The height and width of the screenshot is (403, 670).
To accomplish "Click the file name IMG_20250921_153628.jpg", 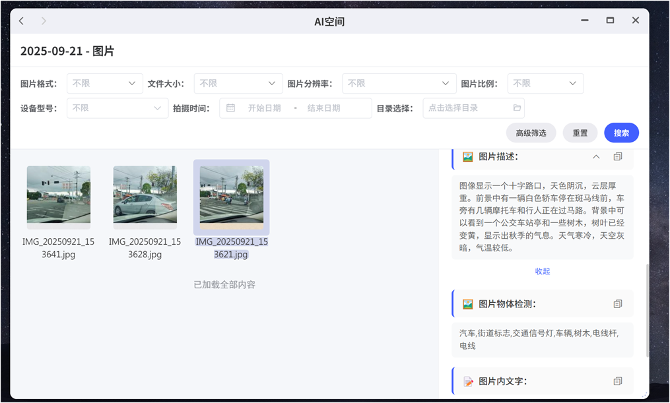I will pos(145,248).
